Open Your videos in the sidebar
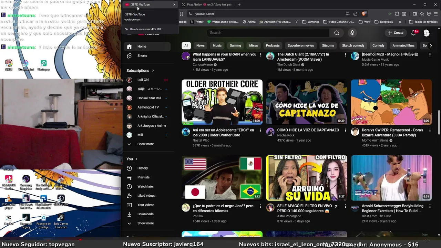 147,205
